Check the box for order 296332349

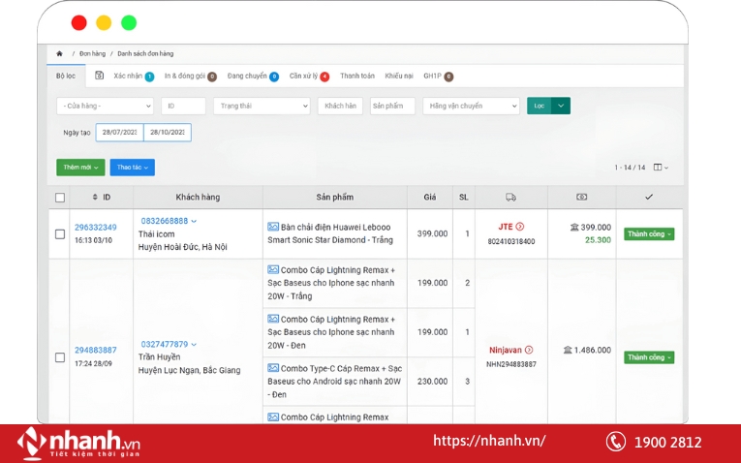click(x=60, y=233)
